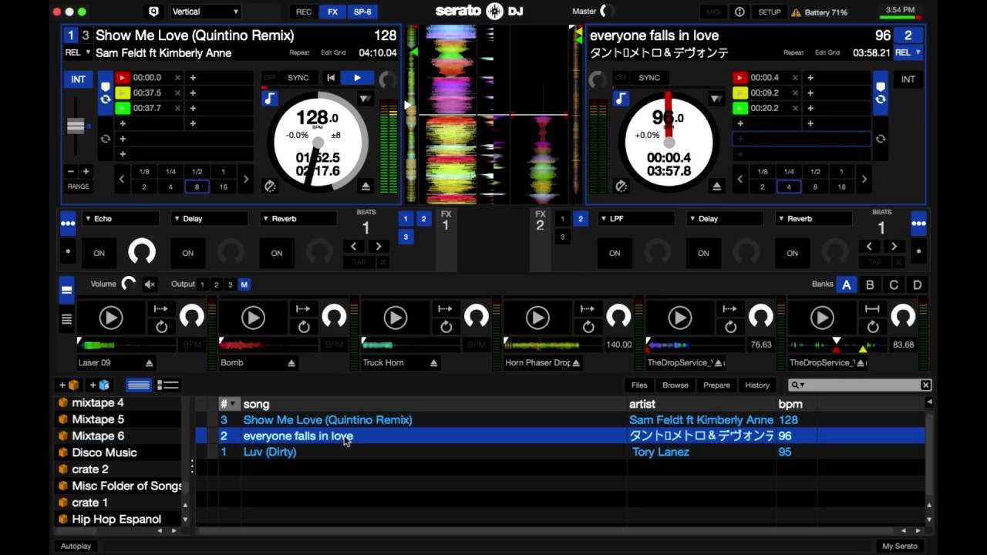Enable SYNC on the left deck

pyautogui.click(x=298, y=78)
